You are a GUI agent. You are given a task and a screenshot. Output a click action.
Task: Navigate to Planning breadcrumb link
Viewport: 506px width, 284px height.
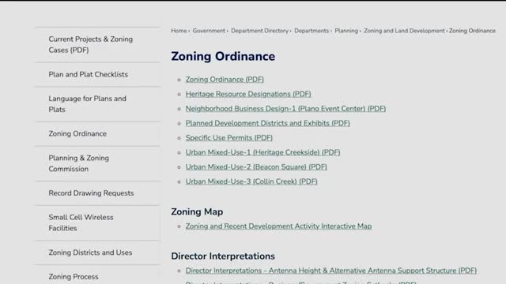pyautogui.click(x=346, y=31)
